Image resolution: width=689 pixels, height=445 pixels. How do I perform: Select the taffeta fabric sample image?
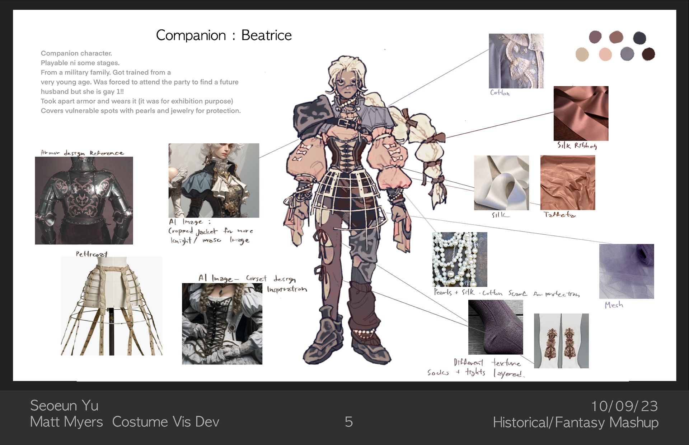567,183
